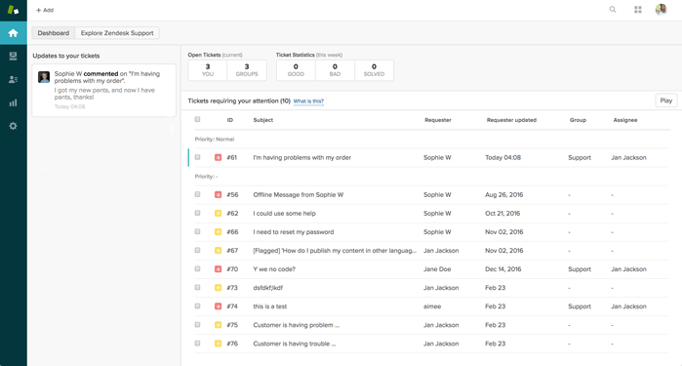Open the 3 GROUPS open tickets stat
682x366 pixels.
pos(247,70)
